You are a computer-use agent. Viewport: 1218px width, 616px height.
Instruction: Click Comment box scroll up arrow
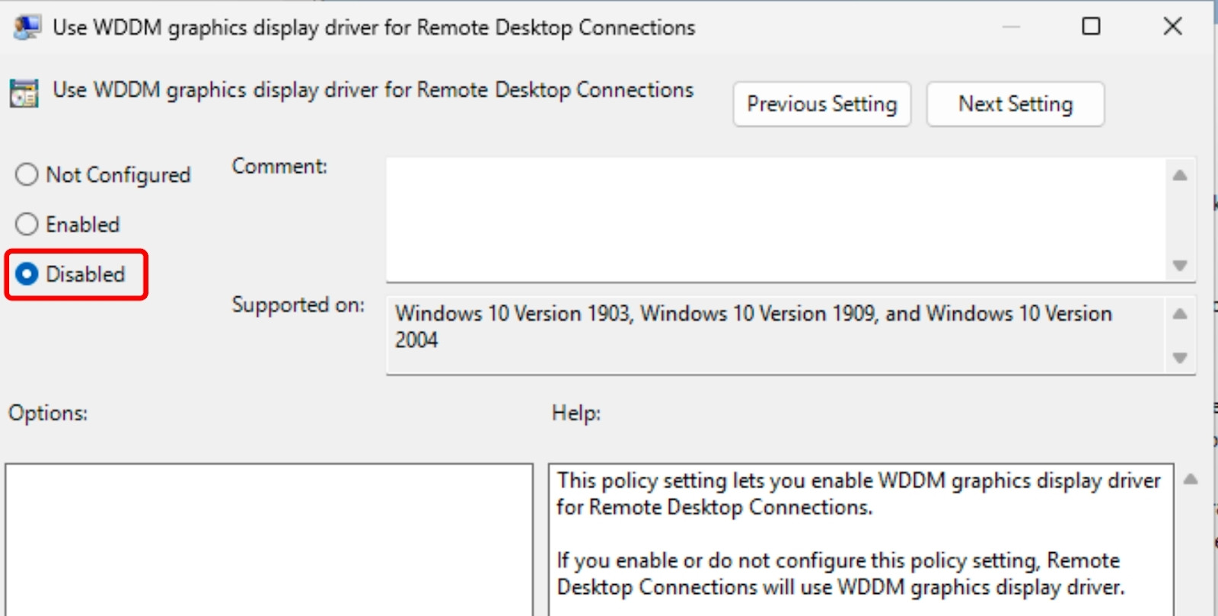click(x=1180, y=175)
